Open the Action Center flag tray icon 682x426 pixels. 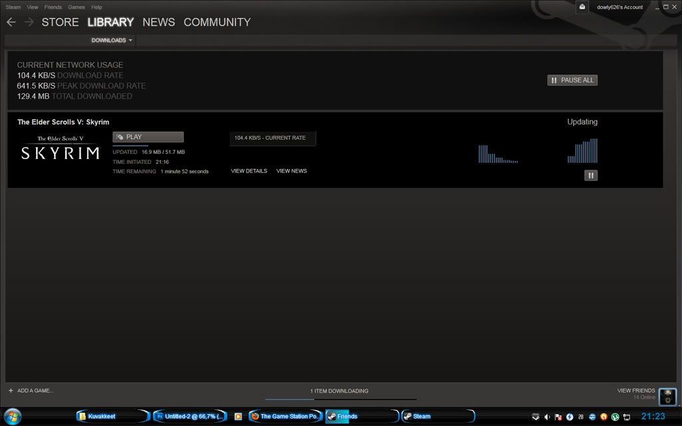[x=559, y=417]
